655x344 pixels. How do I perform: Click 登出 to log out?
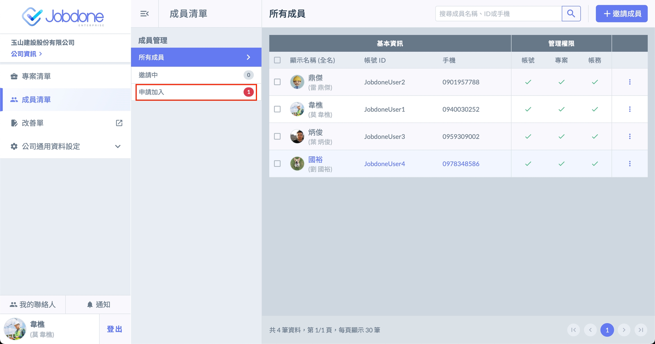(115, 329)
